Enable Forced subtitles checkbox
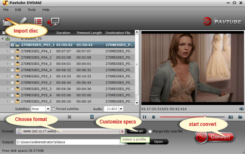The width and height of the screenshot is (245, 154). point(53,109)
